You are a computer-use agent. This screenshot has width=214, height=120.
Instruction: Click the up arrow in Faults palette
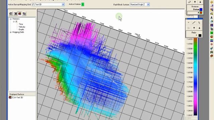coord(194,28)
